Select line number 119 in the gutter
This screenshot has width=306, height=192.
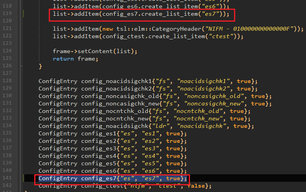click(x=7, y=13)
